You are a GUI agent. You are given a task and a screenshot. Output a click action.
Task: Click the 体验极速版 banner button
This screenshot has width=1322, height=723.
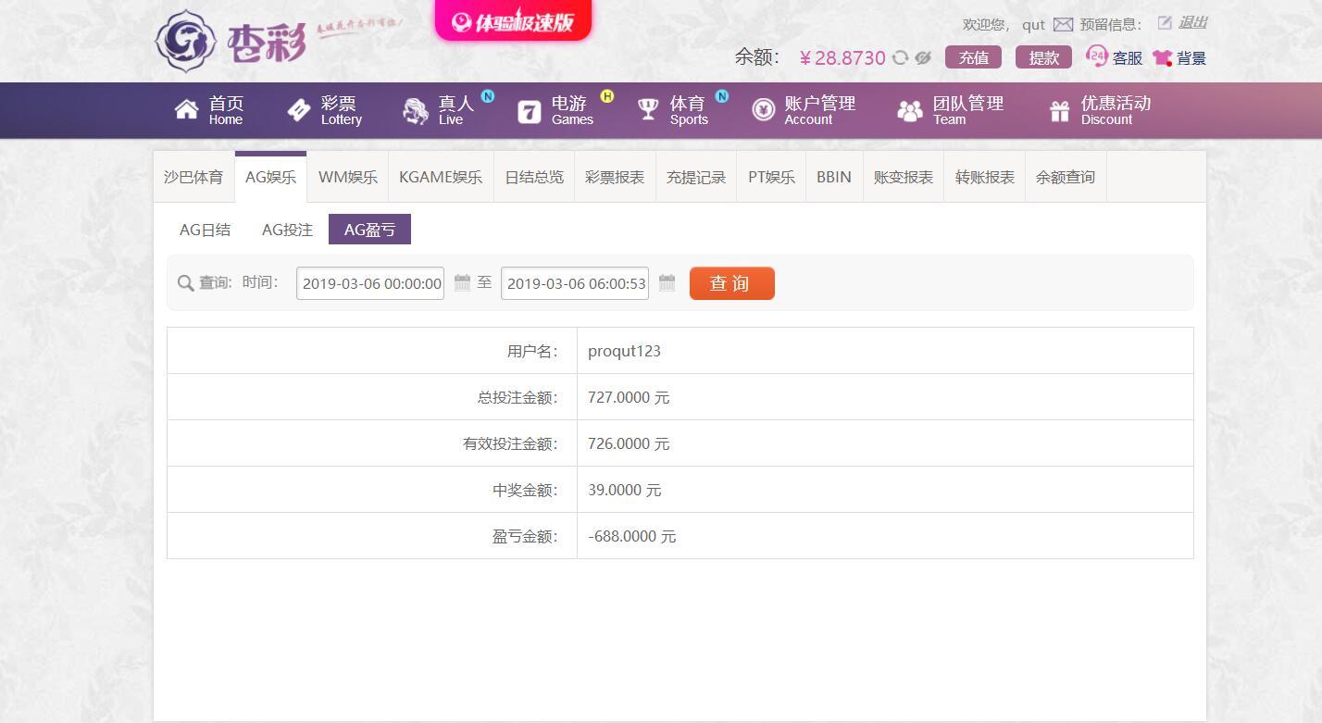point(513,20)
